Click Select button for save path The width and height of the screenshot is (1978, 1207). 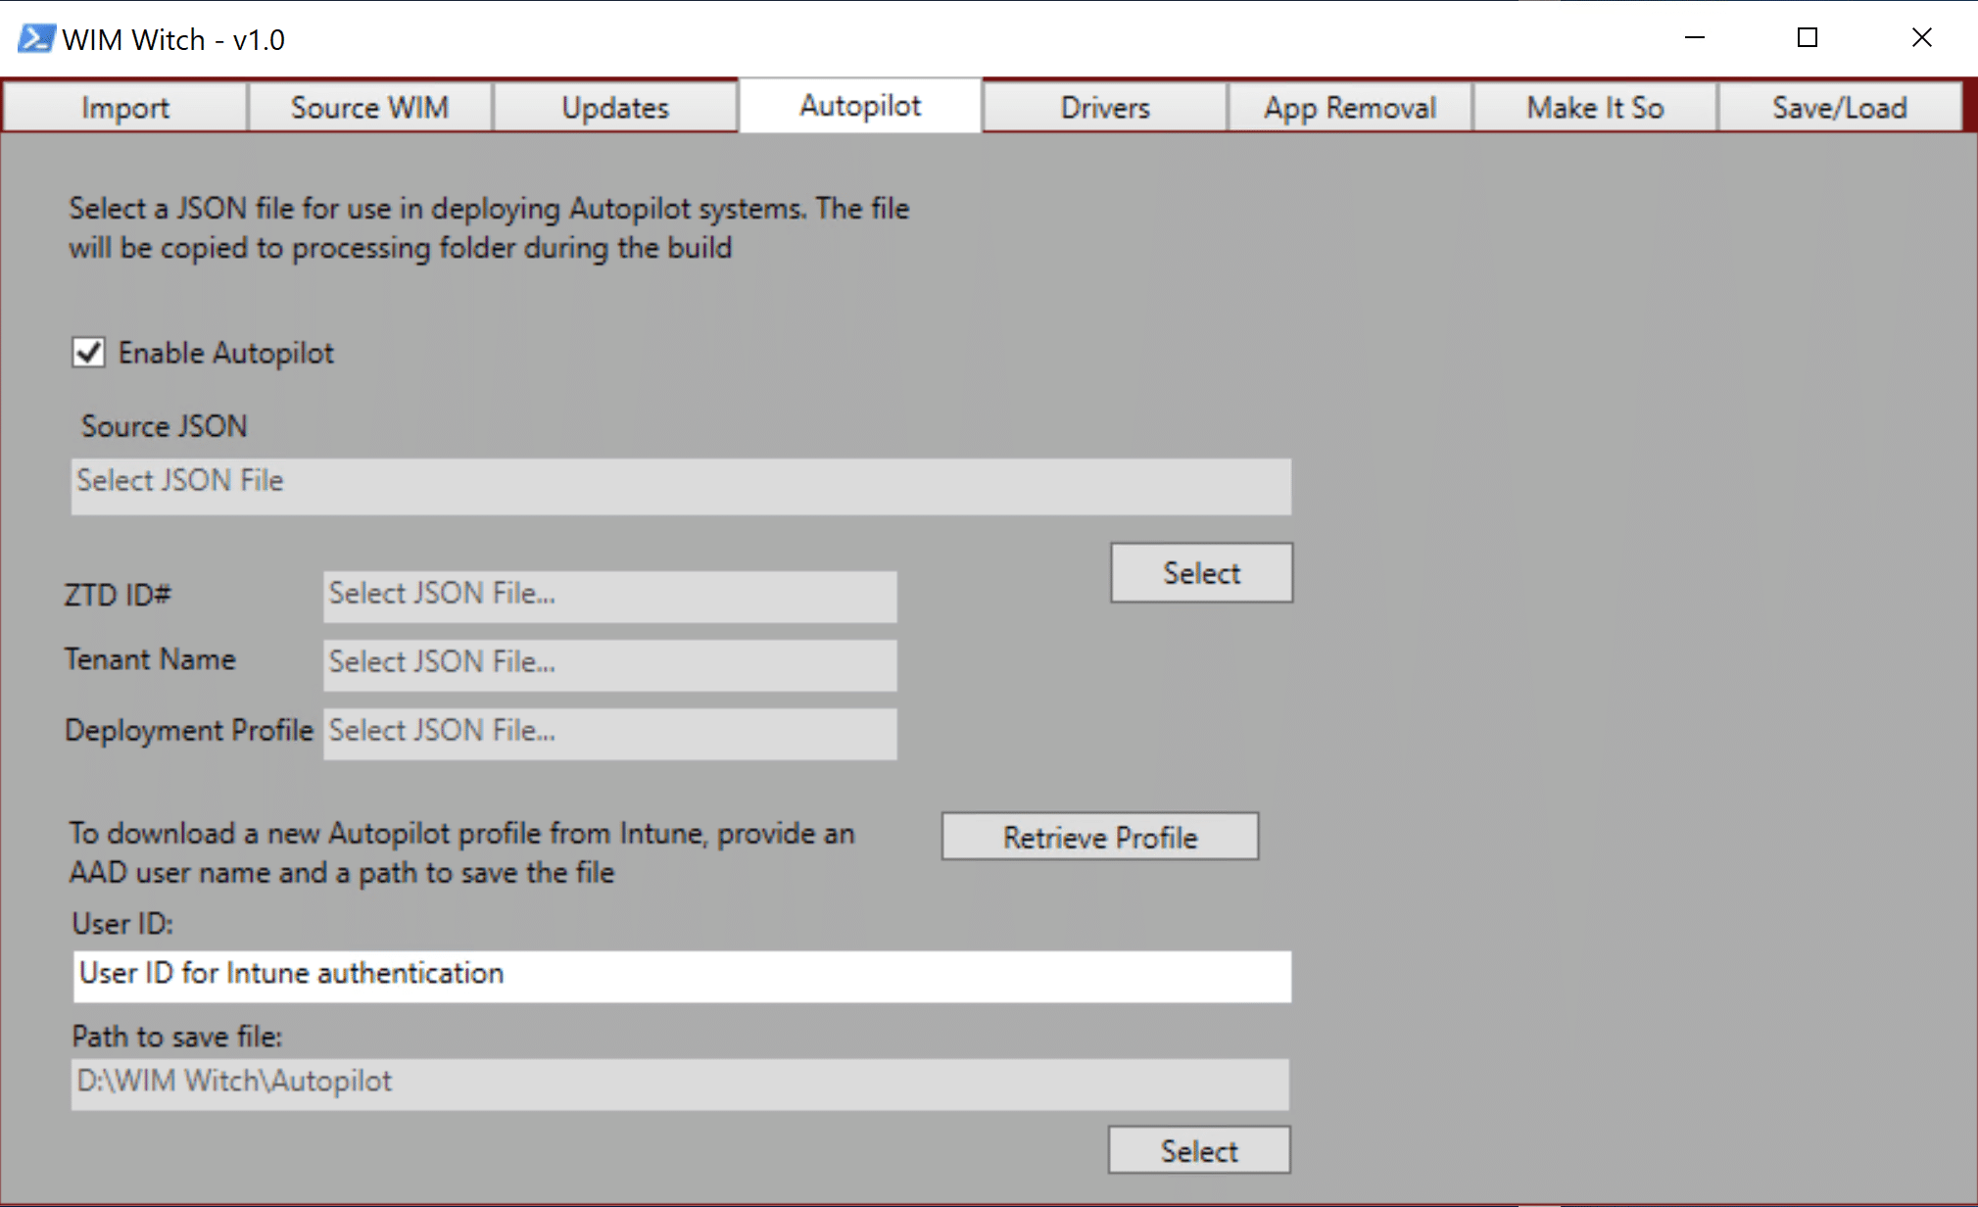1199,1149
